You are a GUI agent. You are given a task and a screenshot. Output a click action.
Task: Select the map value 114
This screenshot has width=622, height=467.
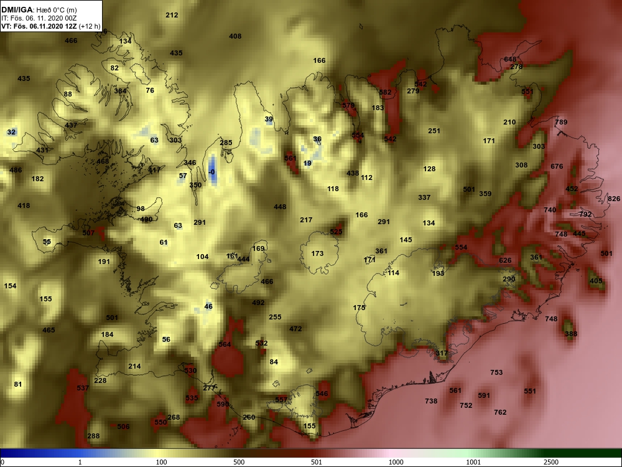tap(394, 273)
